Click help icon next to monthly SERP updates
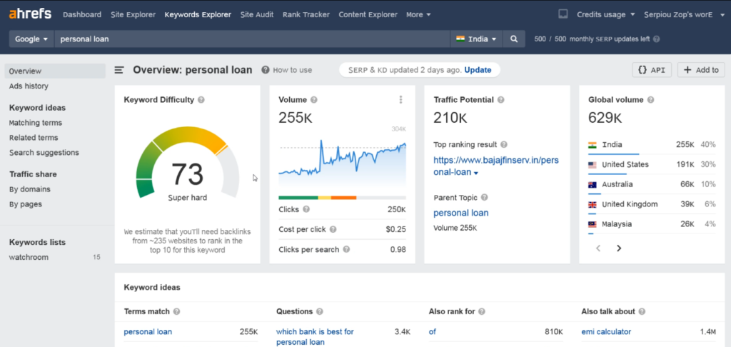Image resolution: width=731 pixels, height=347 pixels. point(657,39)
